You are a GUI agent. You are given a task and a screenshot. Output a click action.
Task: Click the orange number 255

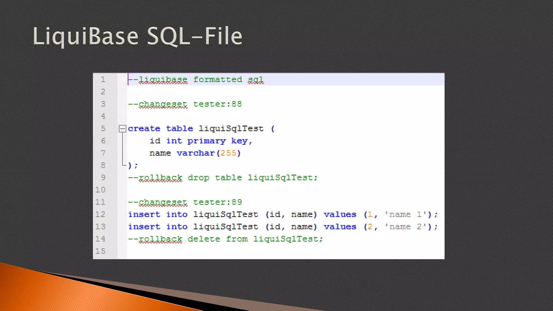pos(228,153)
